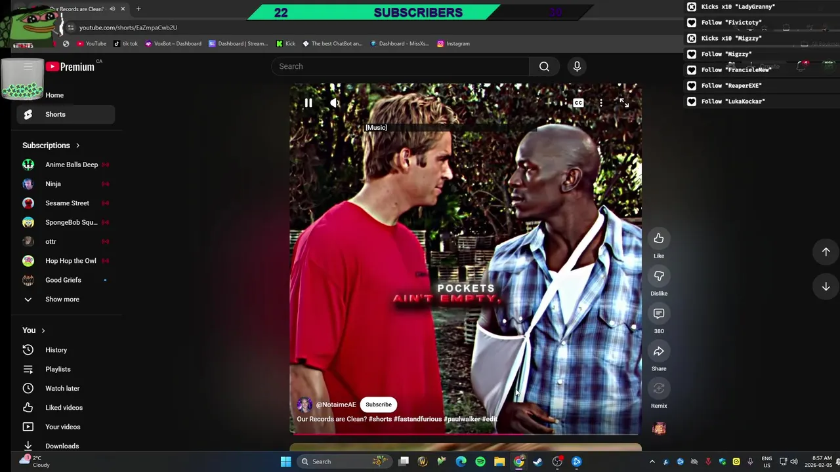Image resolution: width=840 pixels, height=472 pixels.
Task: Go to previous Short with up arrow
Action: click(826, 252)
